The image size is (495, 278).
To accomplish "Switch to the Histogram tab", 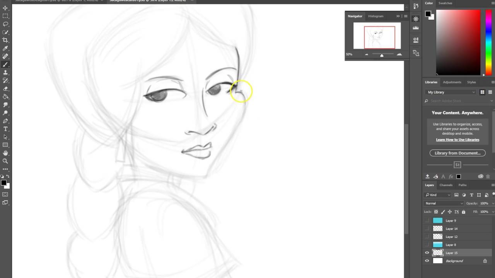I will [x=376, y=16].
